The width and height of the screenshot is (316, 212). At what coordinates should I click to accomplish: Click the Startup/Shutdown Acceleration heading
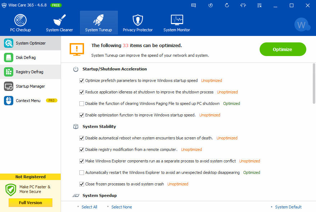click(x=115, y=69)
